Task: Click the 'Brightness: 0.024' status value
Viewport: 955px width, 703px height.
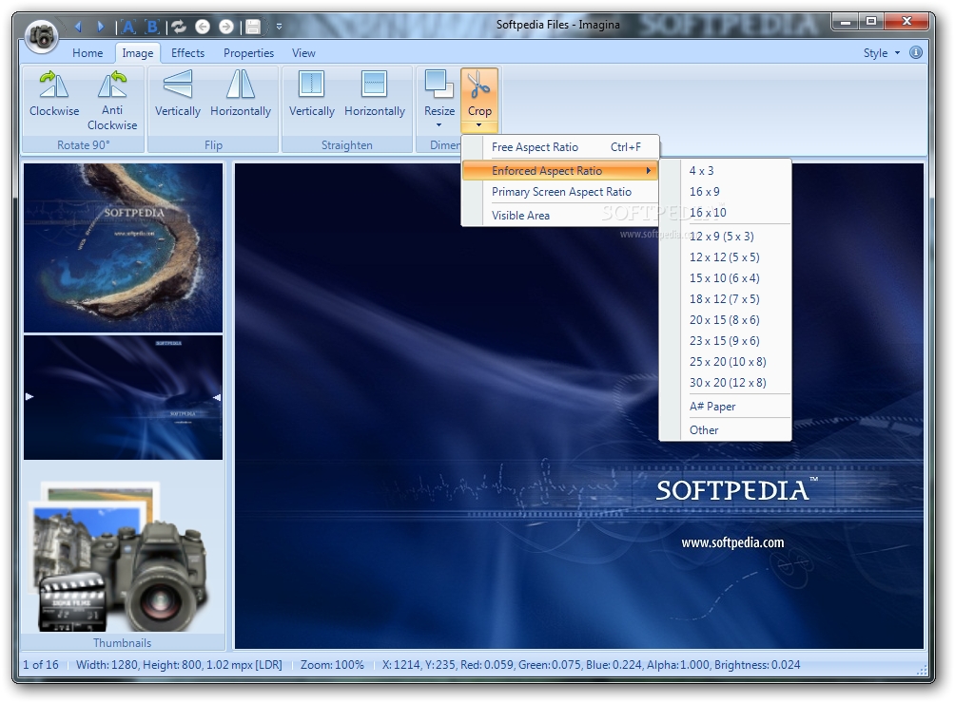Action: pyautogui.click(x=757, y=665)
